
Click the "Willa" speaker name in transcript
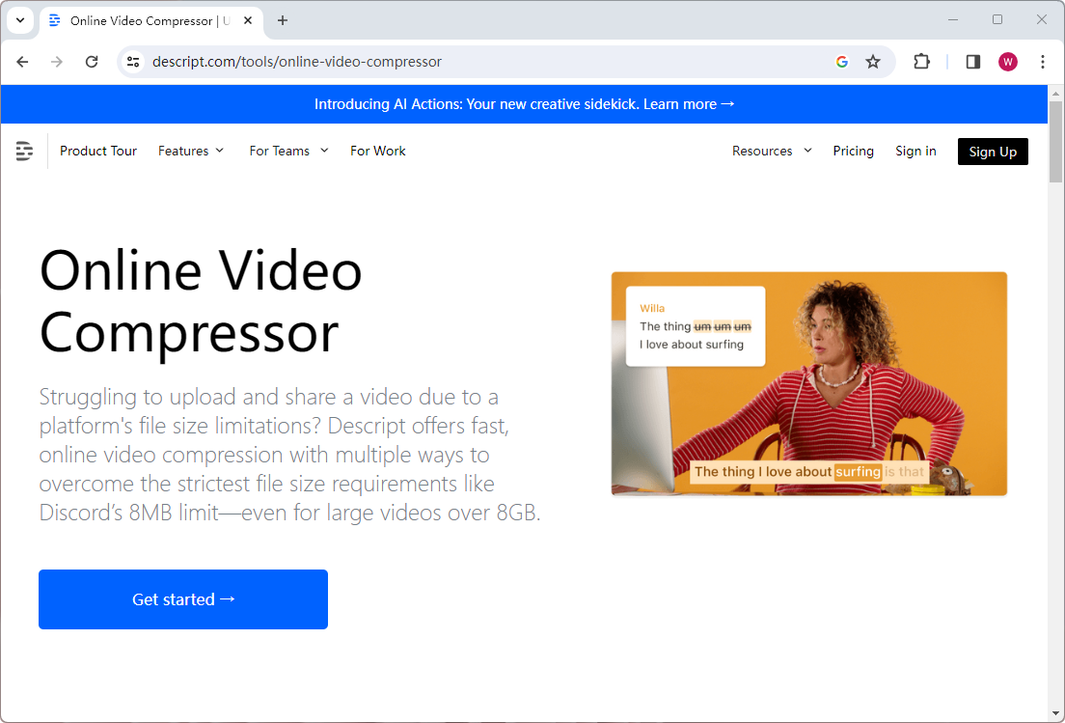tap(652, 309)
